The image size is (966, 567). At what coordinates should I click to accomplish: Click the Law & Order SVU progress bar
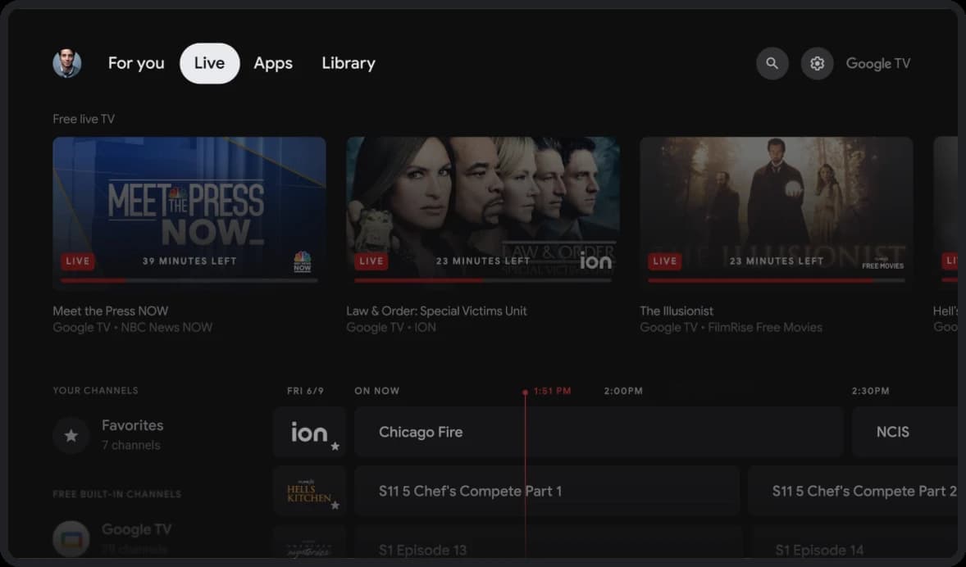click(482, 279)
